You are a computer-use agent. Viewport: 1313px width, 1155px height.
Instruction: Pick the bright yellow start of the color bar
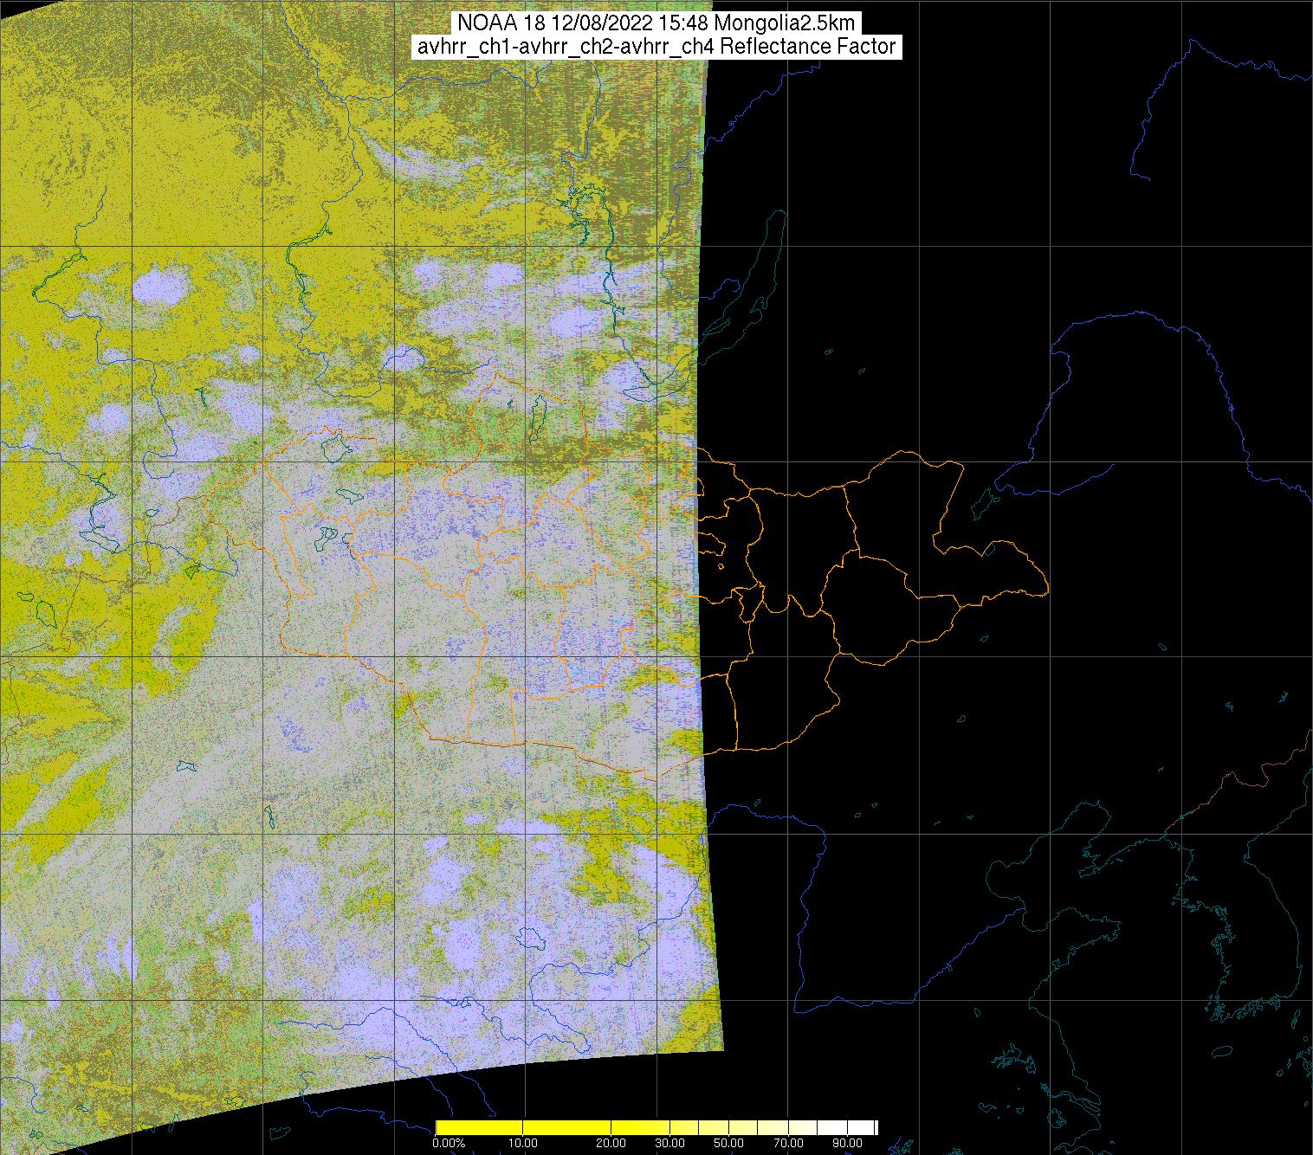click(442, 1127)
